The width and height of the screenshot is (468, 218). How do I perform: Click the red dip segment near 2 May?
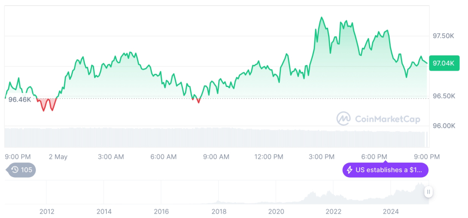(x=48, y=105)
